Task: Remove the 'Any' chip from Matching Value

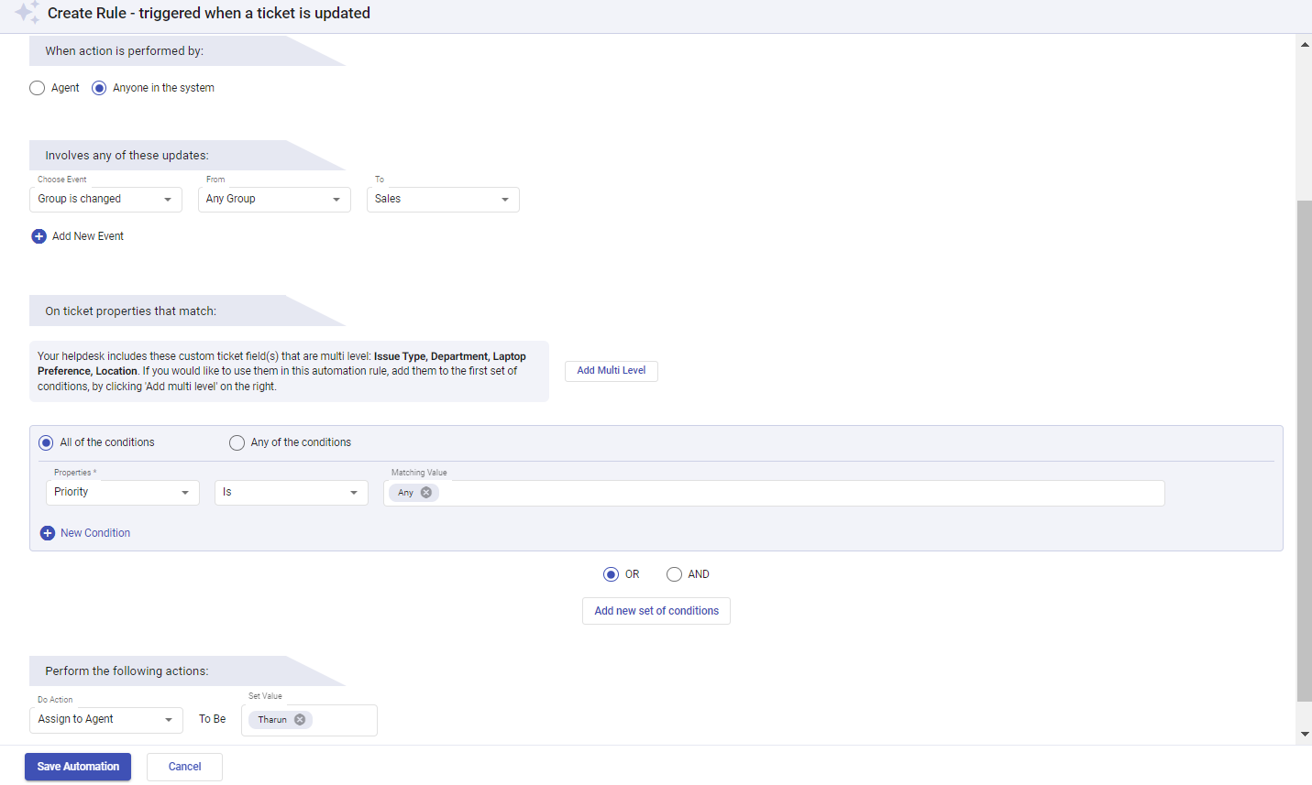Action: pyautogui.click(x=427, y=492)
